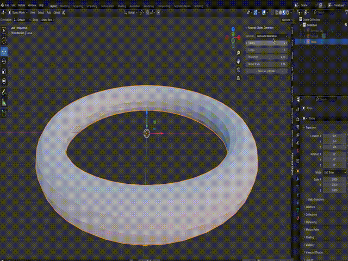Toggle viewport gizmos button
Image resolution: width=348 pixels, height=261 pixels.
[256, 13]
